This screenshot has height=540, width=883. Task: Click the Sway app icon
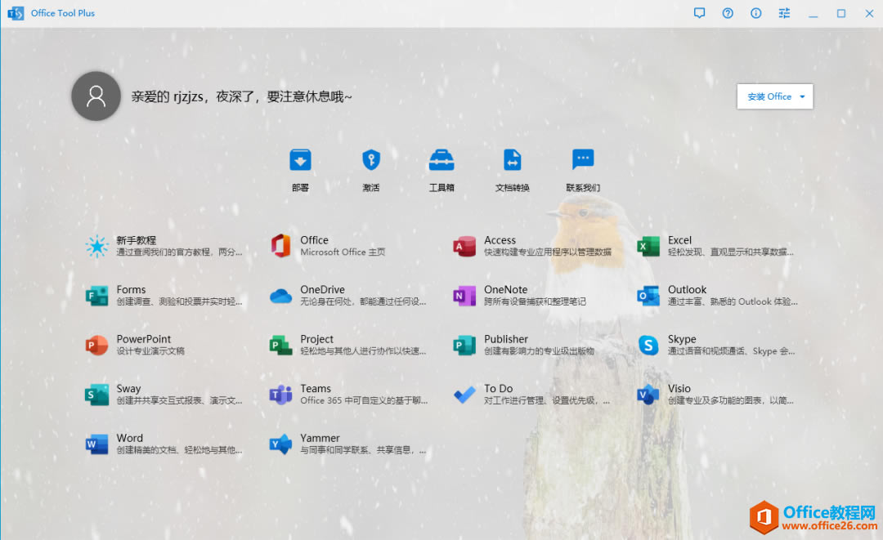[x=96, y=395]
